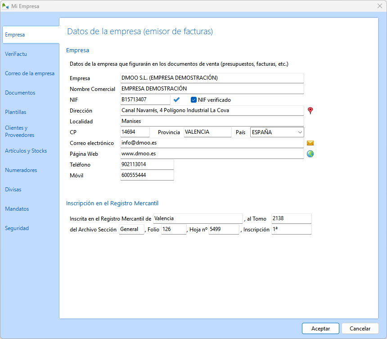Open Clientes y Proveedores settings
This screenshot has width=387, height=339.
[20, 131]
